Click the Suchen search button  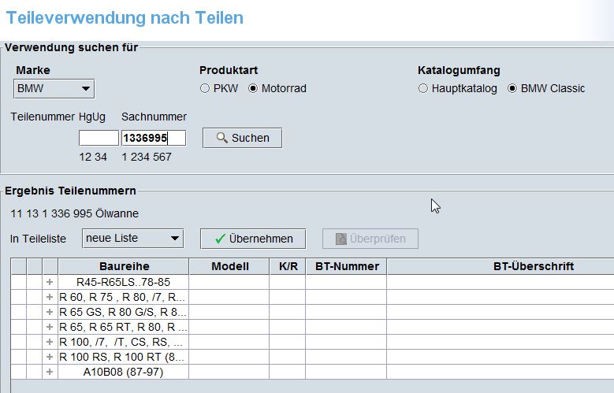pos(242,138)
